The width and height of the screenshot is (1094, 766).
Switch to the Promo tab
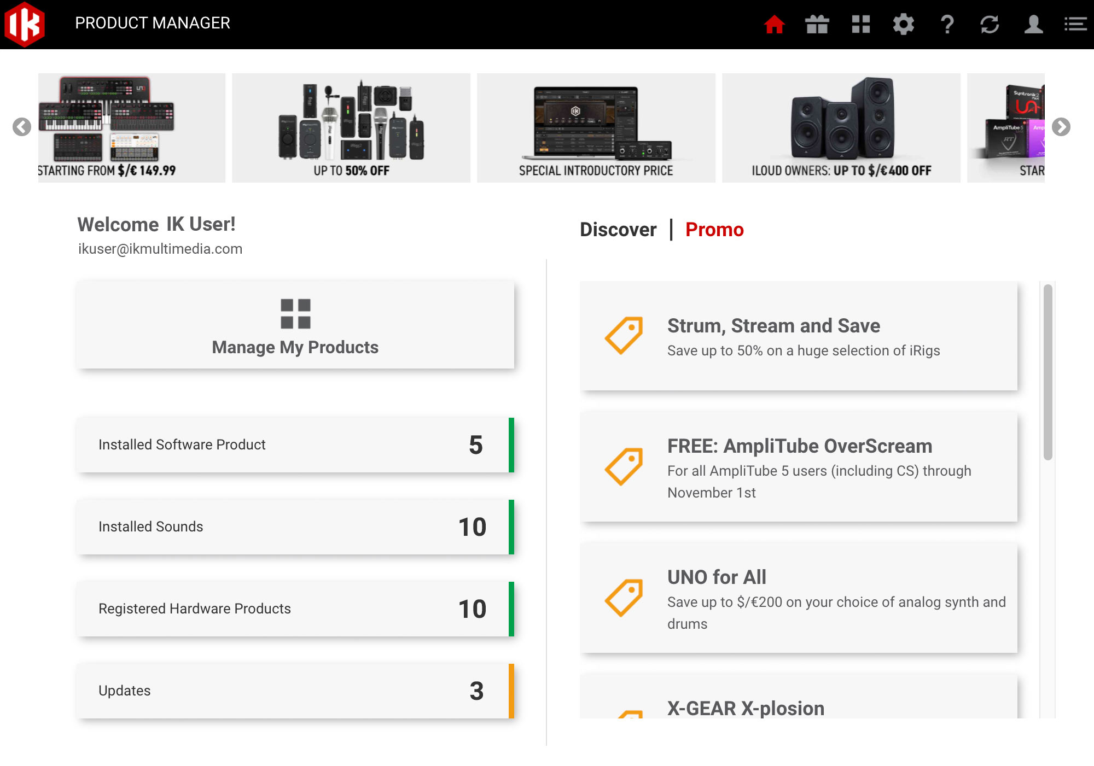pyautogui.click(x=714, y=230)
